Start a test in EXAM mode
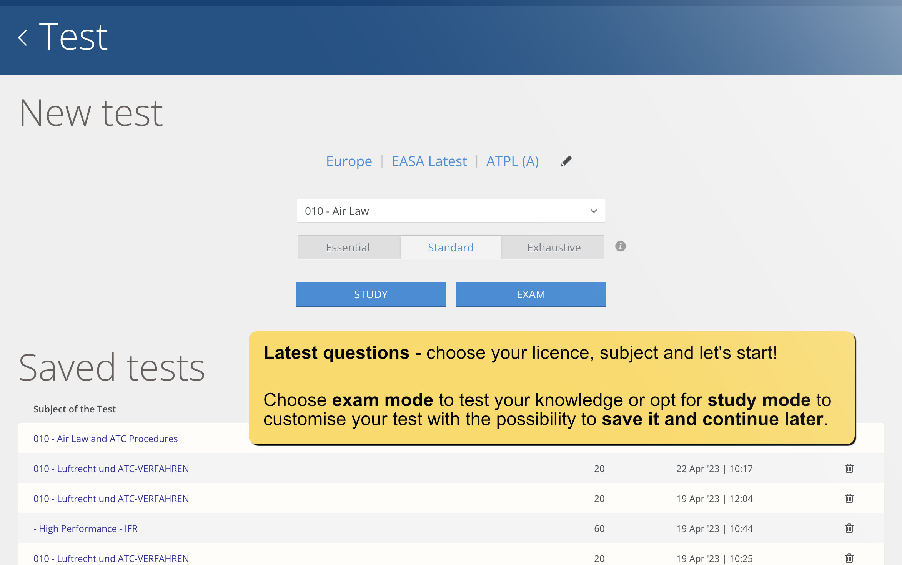 click(x=531, y=294)
